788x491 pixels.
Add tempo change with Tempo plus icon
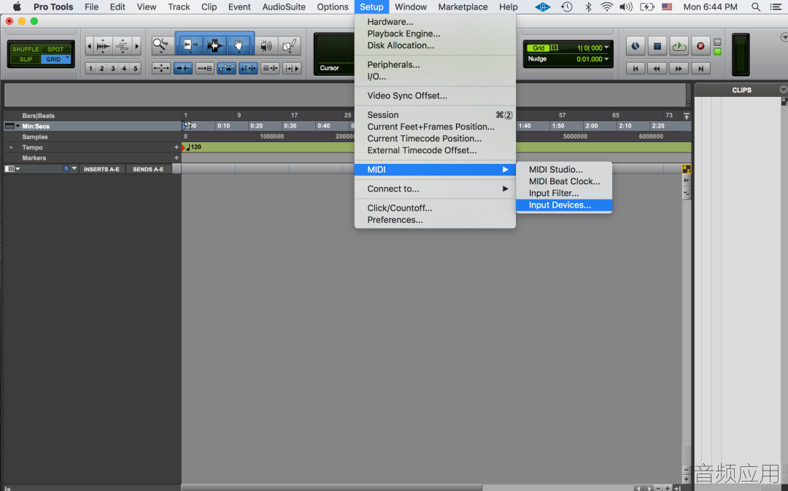(x=177, y=147)
